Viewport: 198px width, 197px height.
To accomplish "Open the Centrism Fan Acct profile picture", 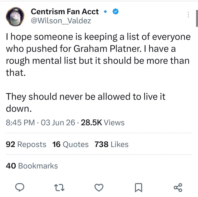I will pos(15,17).
